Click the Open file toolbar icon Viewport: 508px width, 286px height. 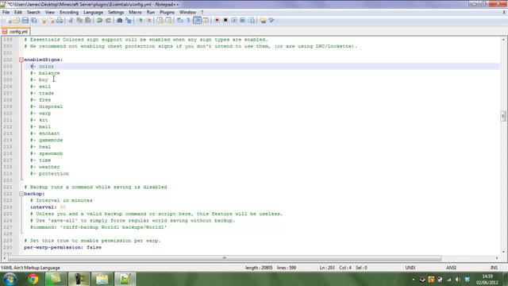click(x=17, y=21)
